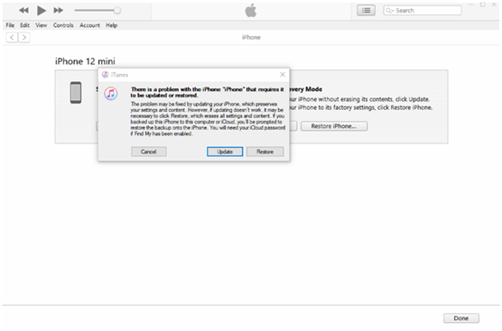Close the iTunes dialog with X
Viewport: 502px width, 331px height.
tap(283, 75)
